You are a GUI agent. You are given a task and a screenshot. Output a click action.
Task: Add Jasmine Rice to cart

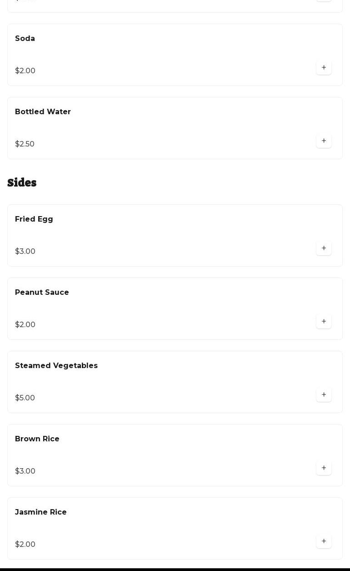[x=324, y=541]
